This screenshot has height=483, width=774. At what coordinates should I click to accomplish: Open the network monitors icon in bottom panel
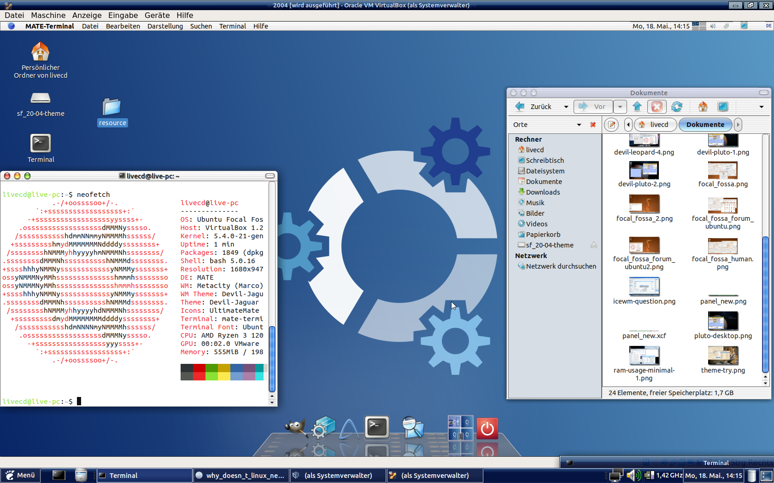616,475
